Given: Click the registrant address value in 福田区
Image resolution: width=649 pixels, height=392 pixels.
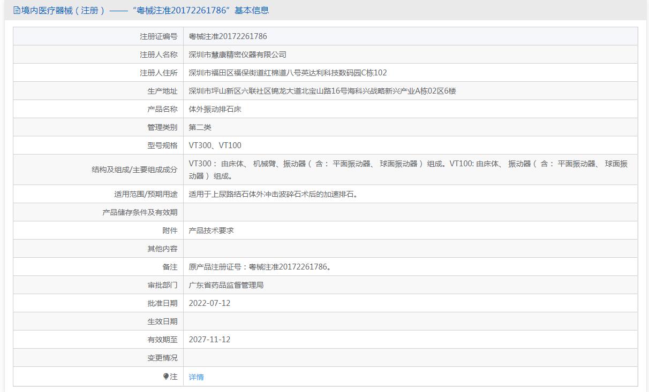Looking at the screenshot, I should [288, 73].
